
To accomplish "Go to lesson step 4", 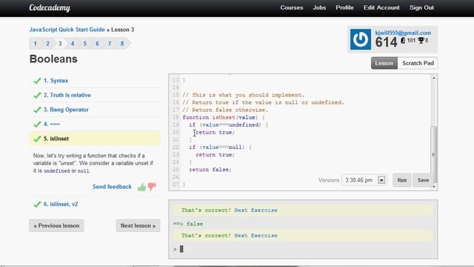I will pos(73,44).
